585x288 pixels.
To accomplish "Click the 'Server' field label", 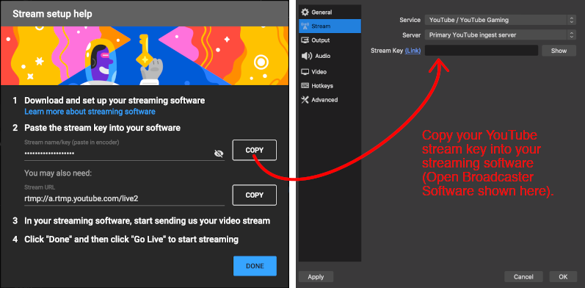I will [x=411, y=35].
